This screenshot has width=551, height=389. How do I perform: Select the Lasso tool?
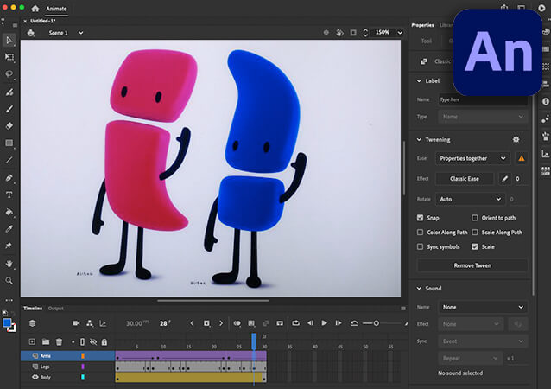click(x=9, y=73)
